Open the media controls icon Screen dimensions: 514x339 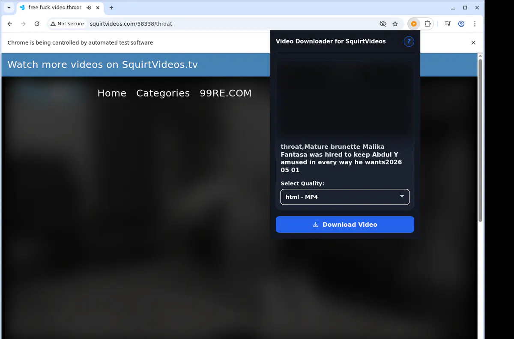(448, 24)
